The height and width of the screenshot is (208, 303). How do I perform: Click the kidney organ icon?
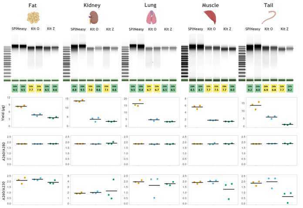pyautogui.click(x=94, y=17)
